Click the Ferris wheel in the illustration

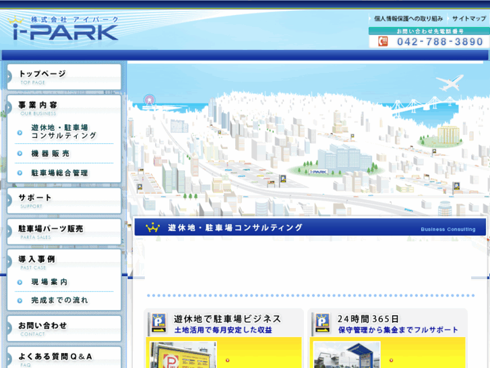(150, 101)
